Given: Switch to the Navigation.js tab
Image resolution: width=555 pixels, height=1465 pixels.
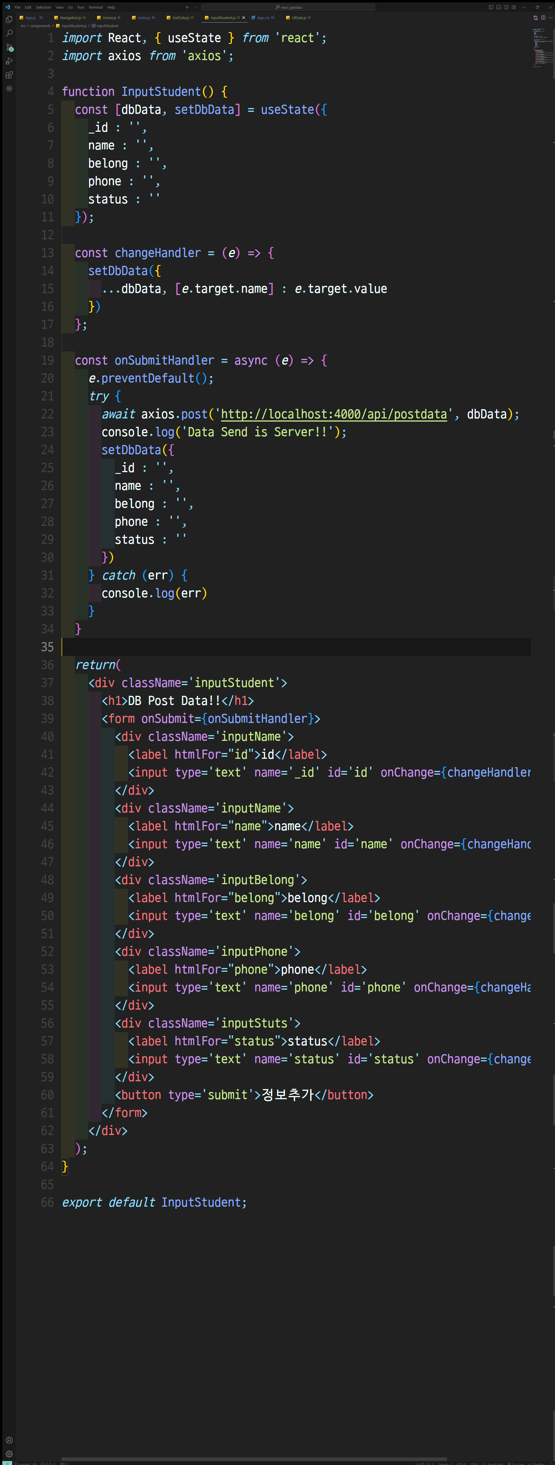Looking at the screenshot, I should [71, 18].
